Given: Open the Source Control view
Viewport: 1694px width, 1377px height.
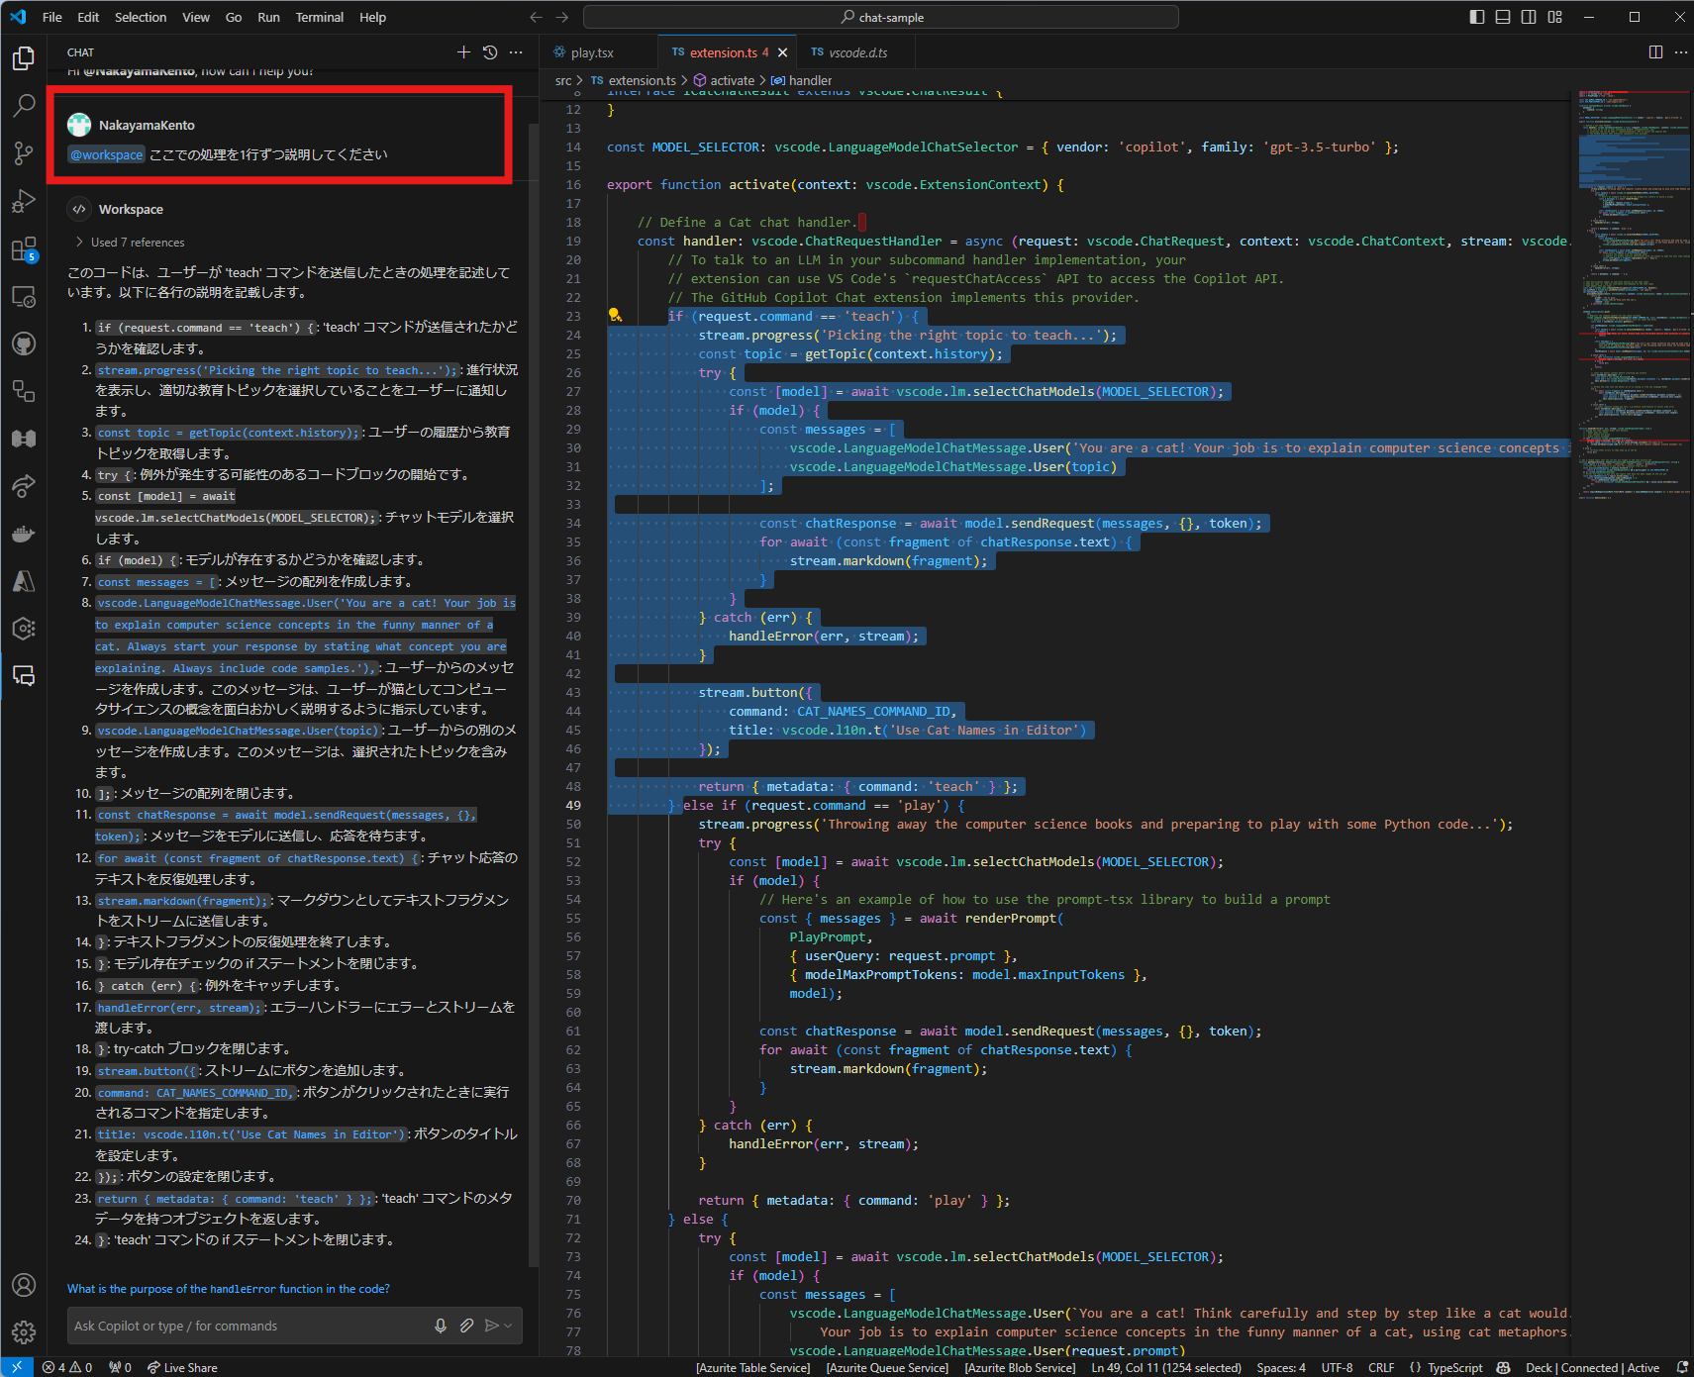Looking at the screenshot, I should [x=24, y=153].
